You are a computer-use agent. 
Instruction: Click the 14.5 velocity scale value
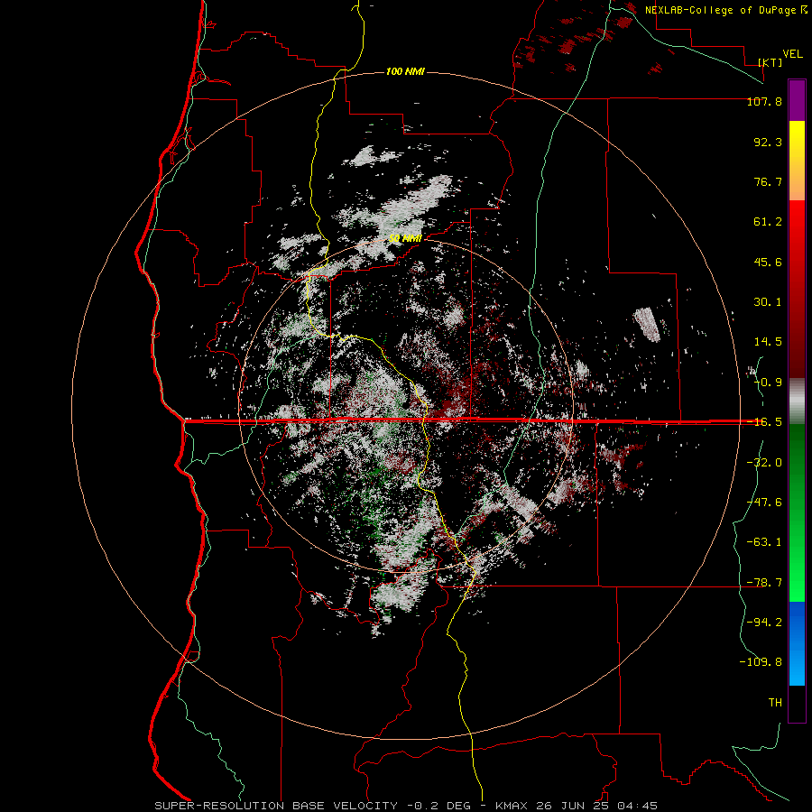(768, 342)
